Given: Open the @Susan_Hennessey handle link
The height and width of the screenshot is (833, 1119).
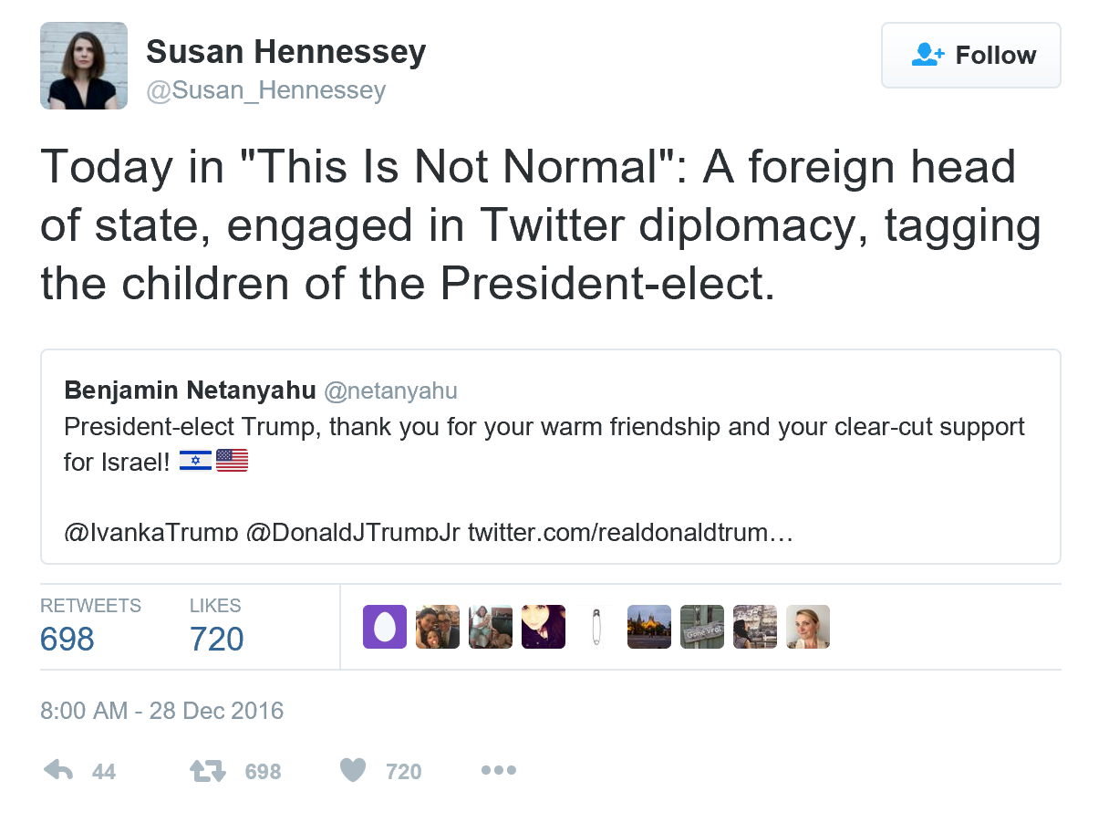Looking at the screenshot, I should coord(265,90).
